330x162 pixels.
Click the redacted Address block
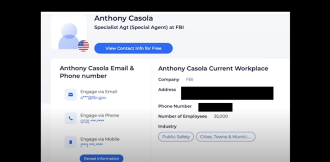tap(227, 93)
